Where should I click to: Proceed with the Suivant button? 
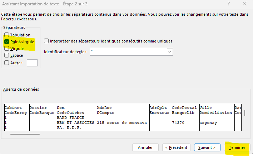[x=207, y=147]
